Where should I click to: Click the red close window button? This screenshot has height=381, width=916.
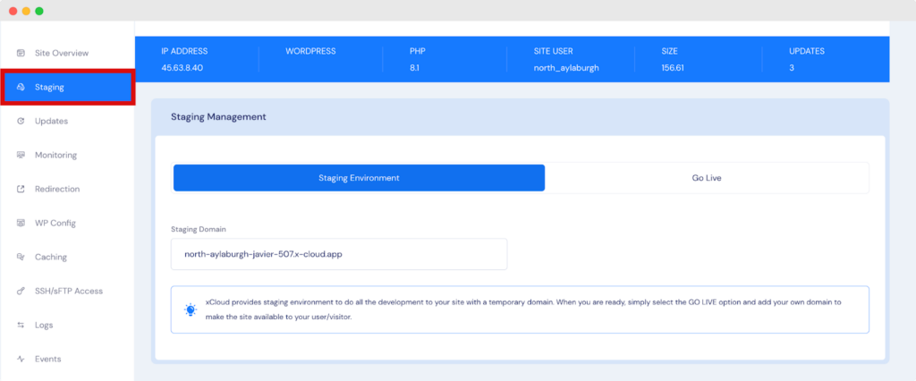pos(12,11)
